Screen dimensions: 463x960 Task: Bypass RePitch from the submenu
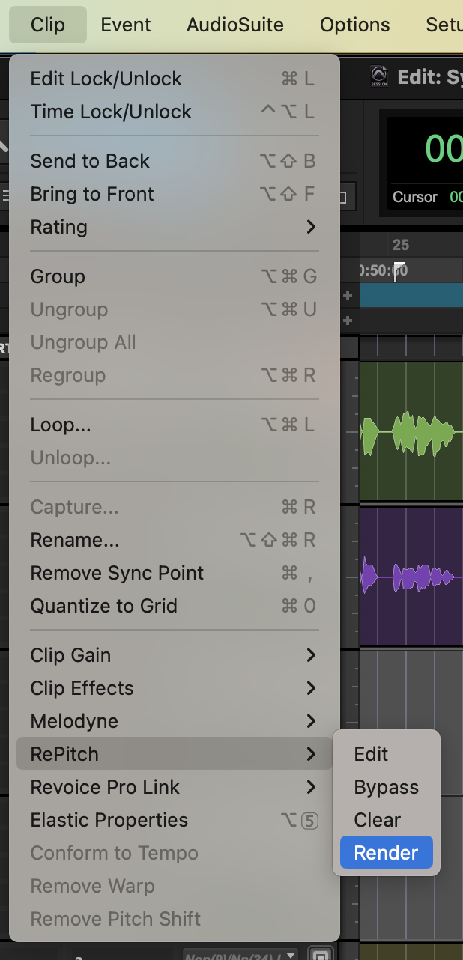click(386, 787)
